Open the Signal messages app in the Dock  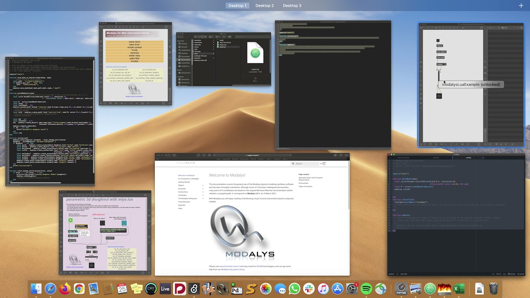coord(280,288)
